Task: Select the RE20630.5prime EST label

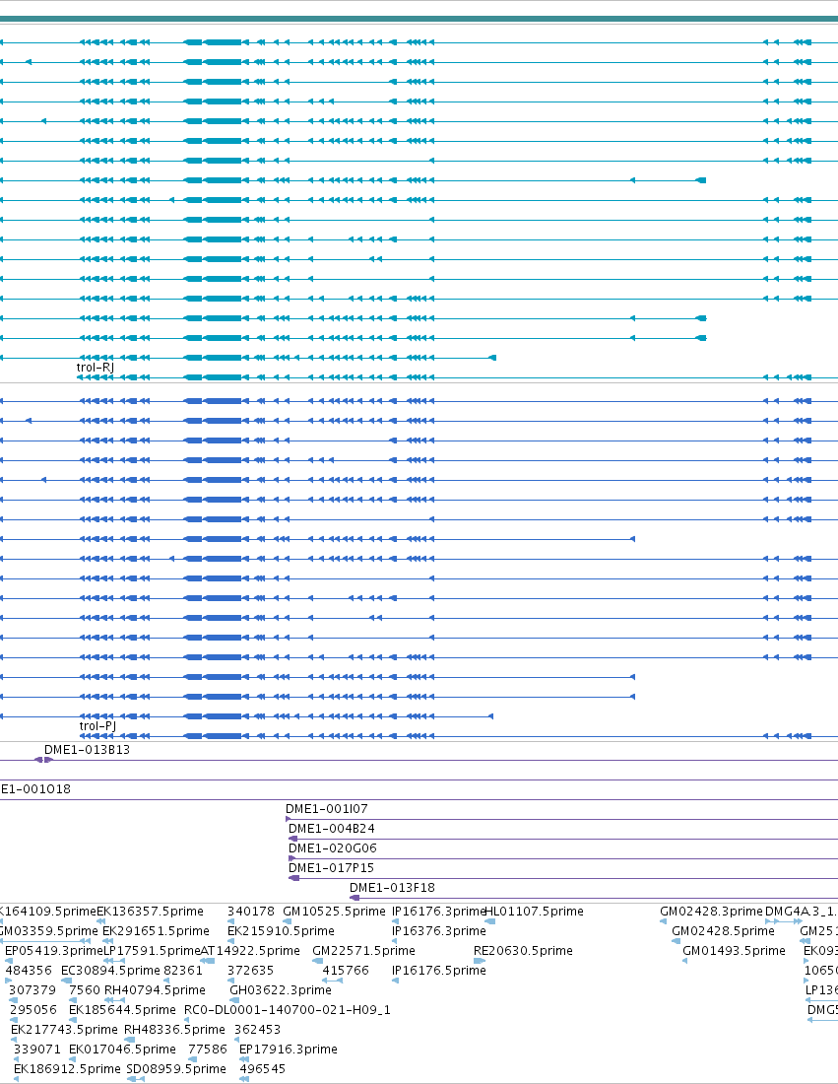Action: pos(523,951)
